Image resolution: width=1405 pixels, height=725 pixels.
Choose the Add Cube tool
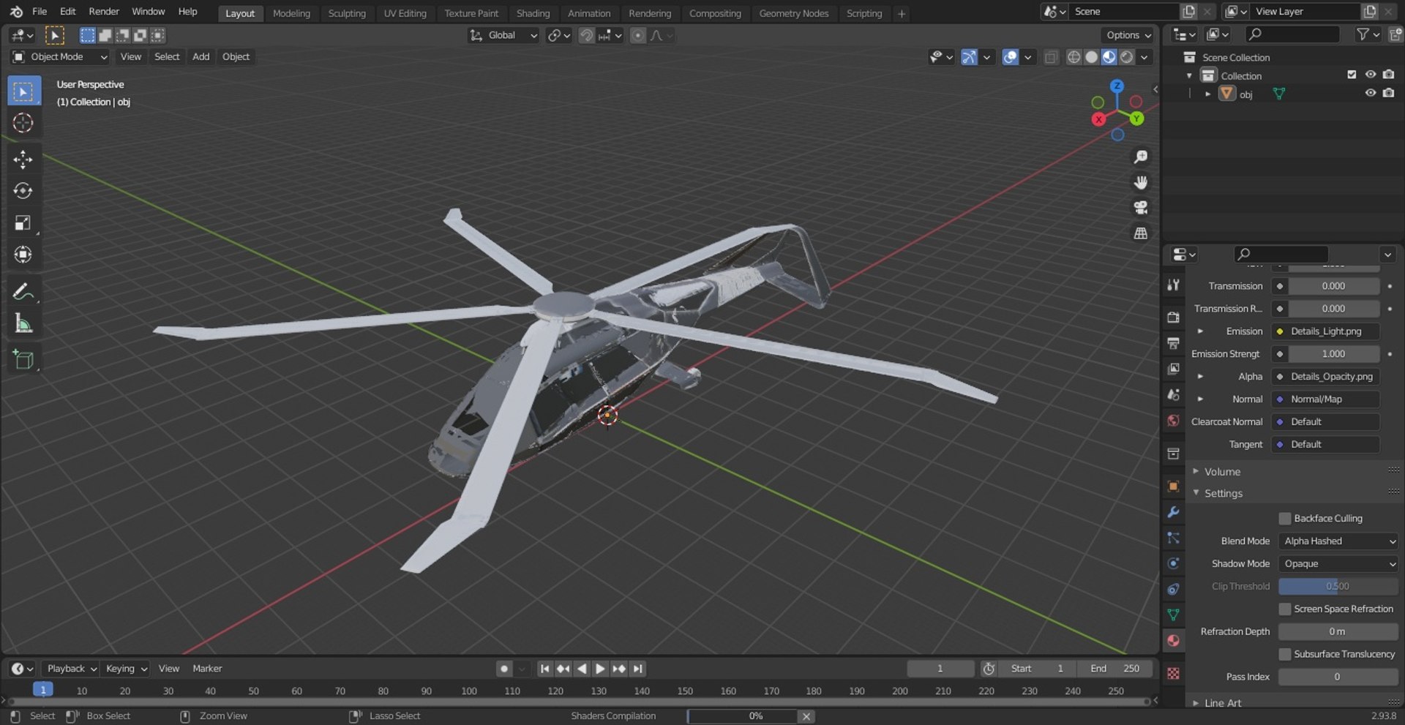(x=23, y=360)
